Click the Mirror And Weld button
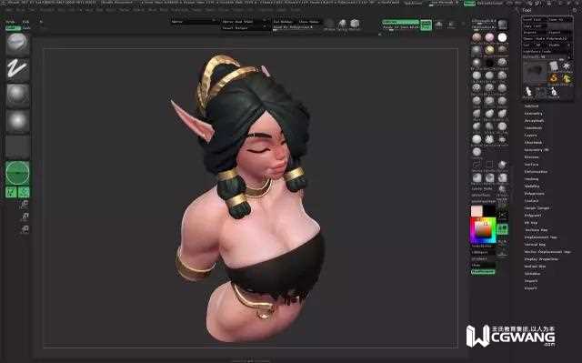The width and height of the screenshot is (582, 363). tap(243, 22)
